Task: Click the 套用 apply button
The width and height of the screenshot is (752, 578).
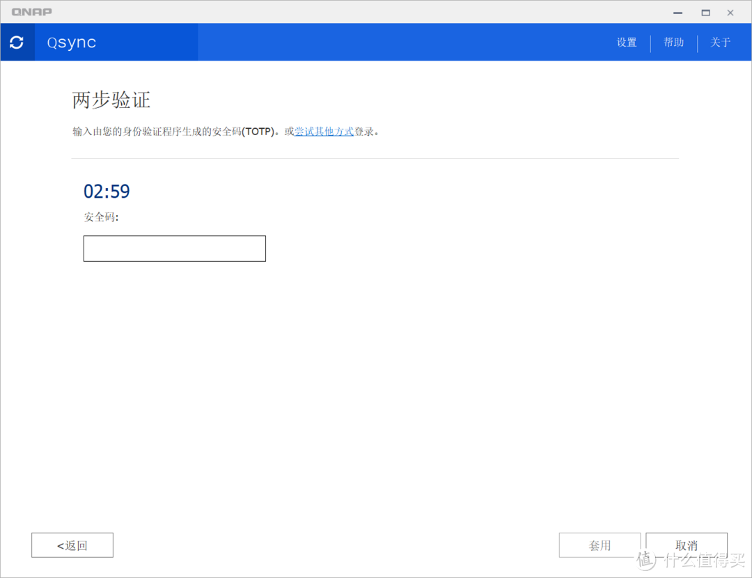Action: coord(600,545)
